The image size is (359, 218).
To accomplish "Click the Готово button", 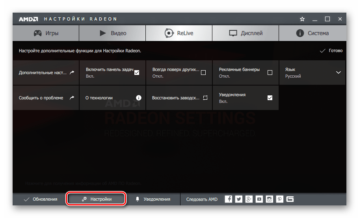I will 331,50.
